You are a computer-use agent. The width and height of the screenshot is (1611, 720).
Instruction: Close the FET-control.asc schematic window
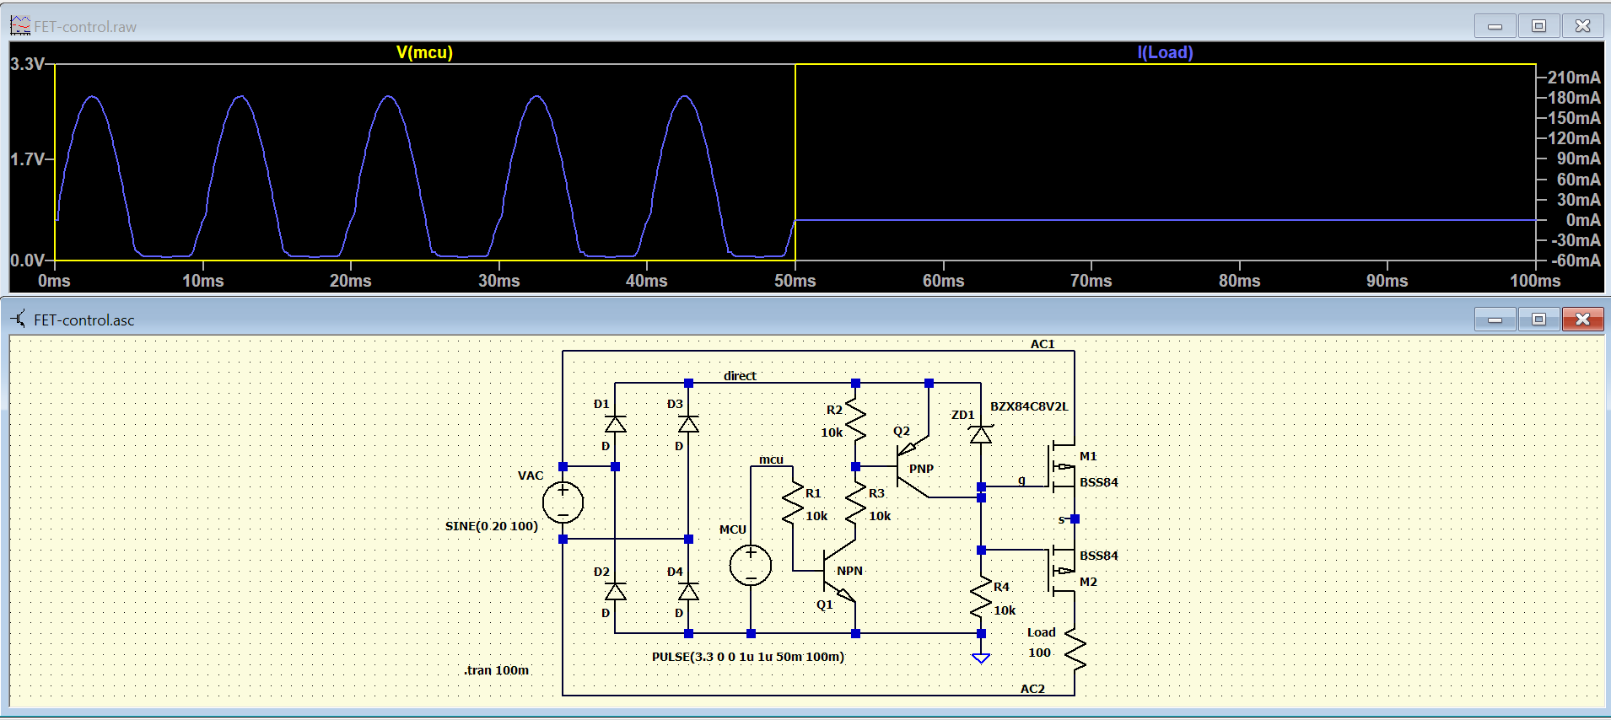pos(1582,320)
